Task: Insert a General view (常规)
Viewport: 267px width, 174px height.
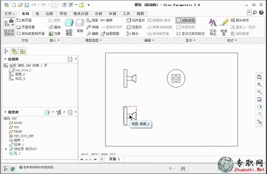Action: (x=80, y=26)
